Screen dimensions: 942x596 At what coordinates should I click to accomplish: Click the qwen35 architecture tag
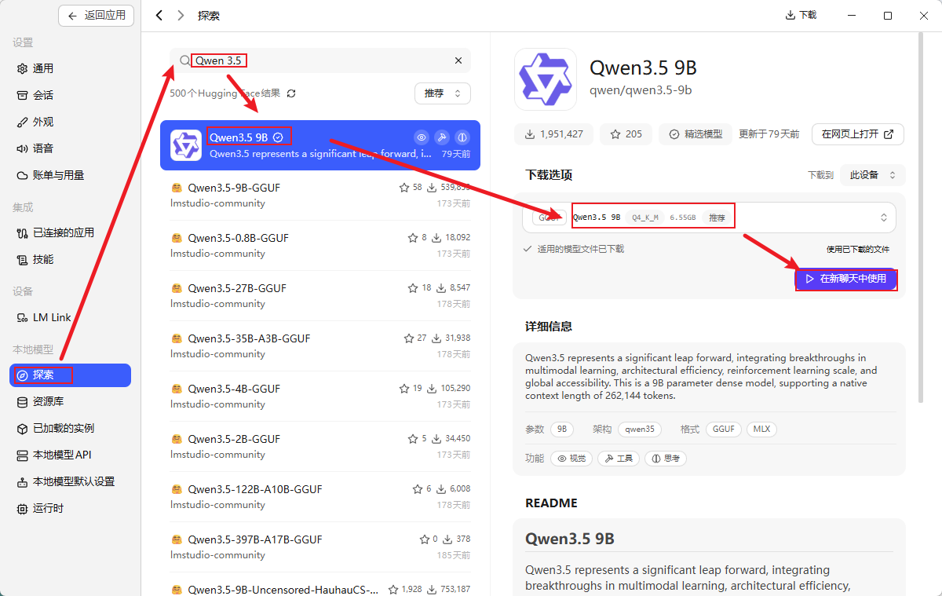[640, 430]
